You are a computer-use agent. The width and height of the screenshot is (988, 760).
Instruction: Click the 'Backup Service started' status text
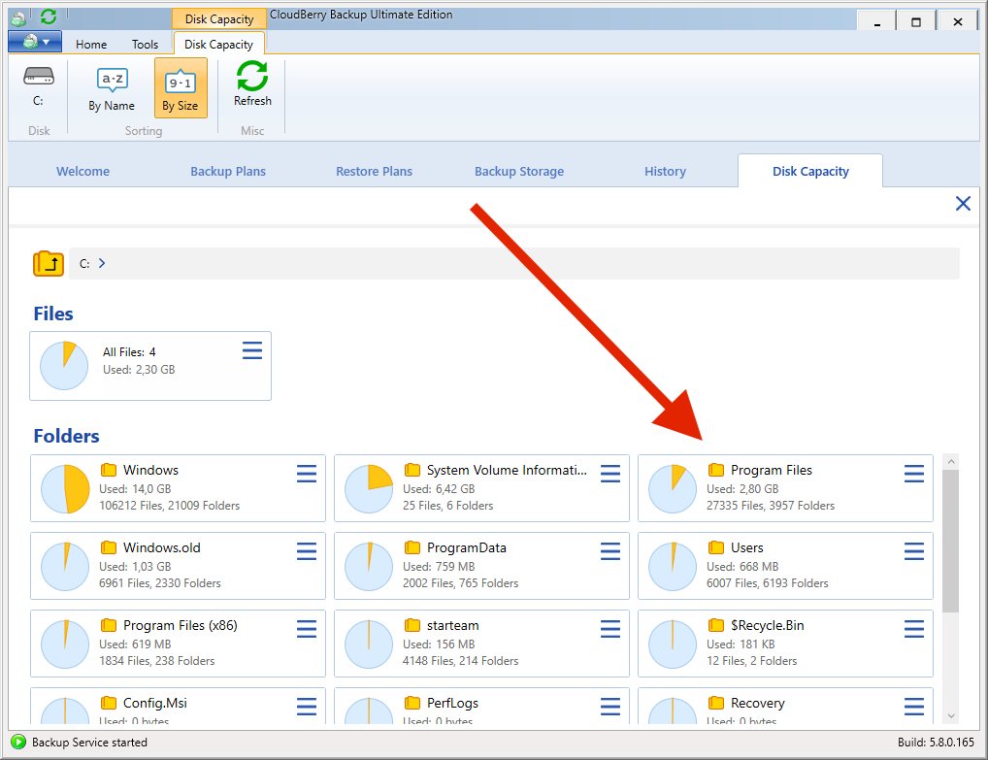point(89,743)
